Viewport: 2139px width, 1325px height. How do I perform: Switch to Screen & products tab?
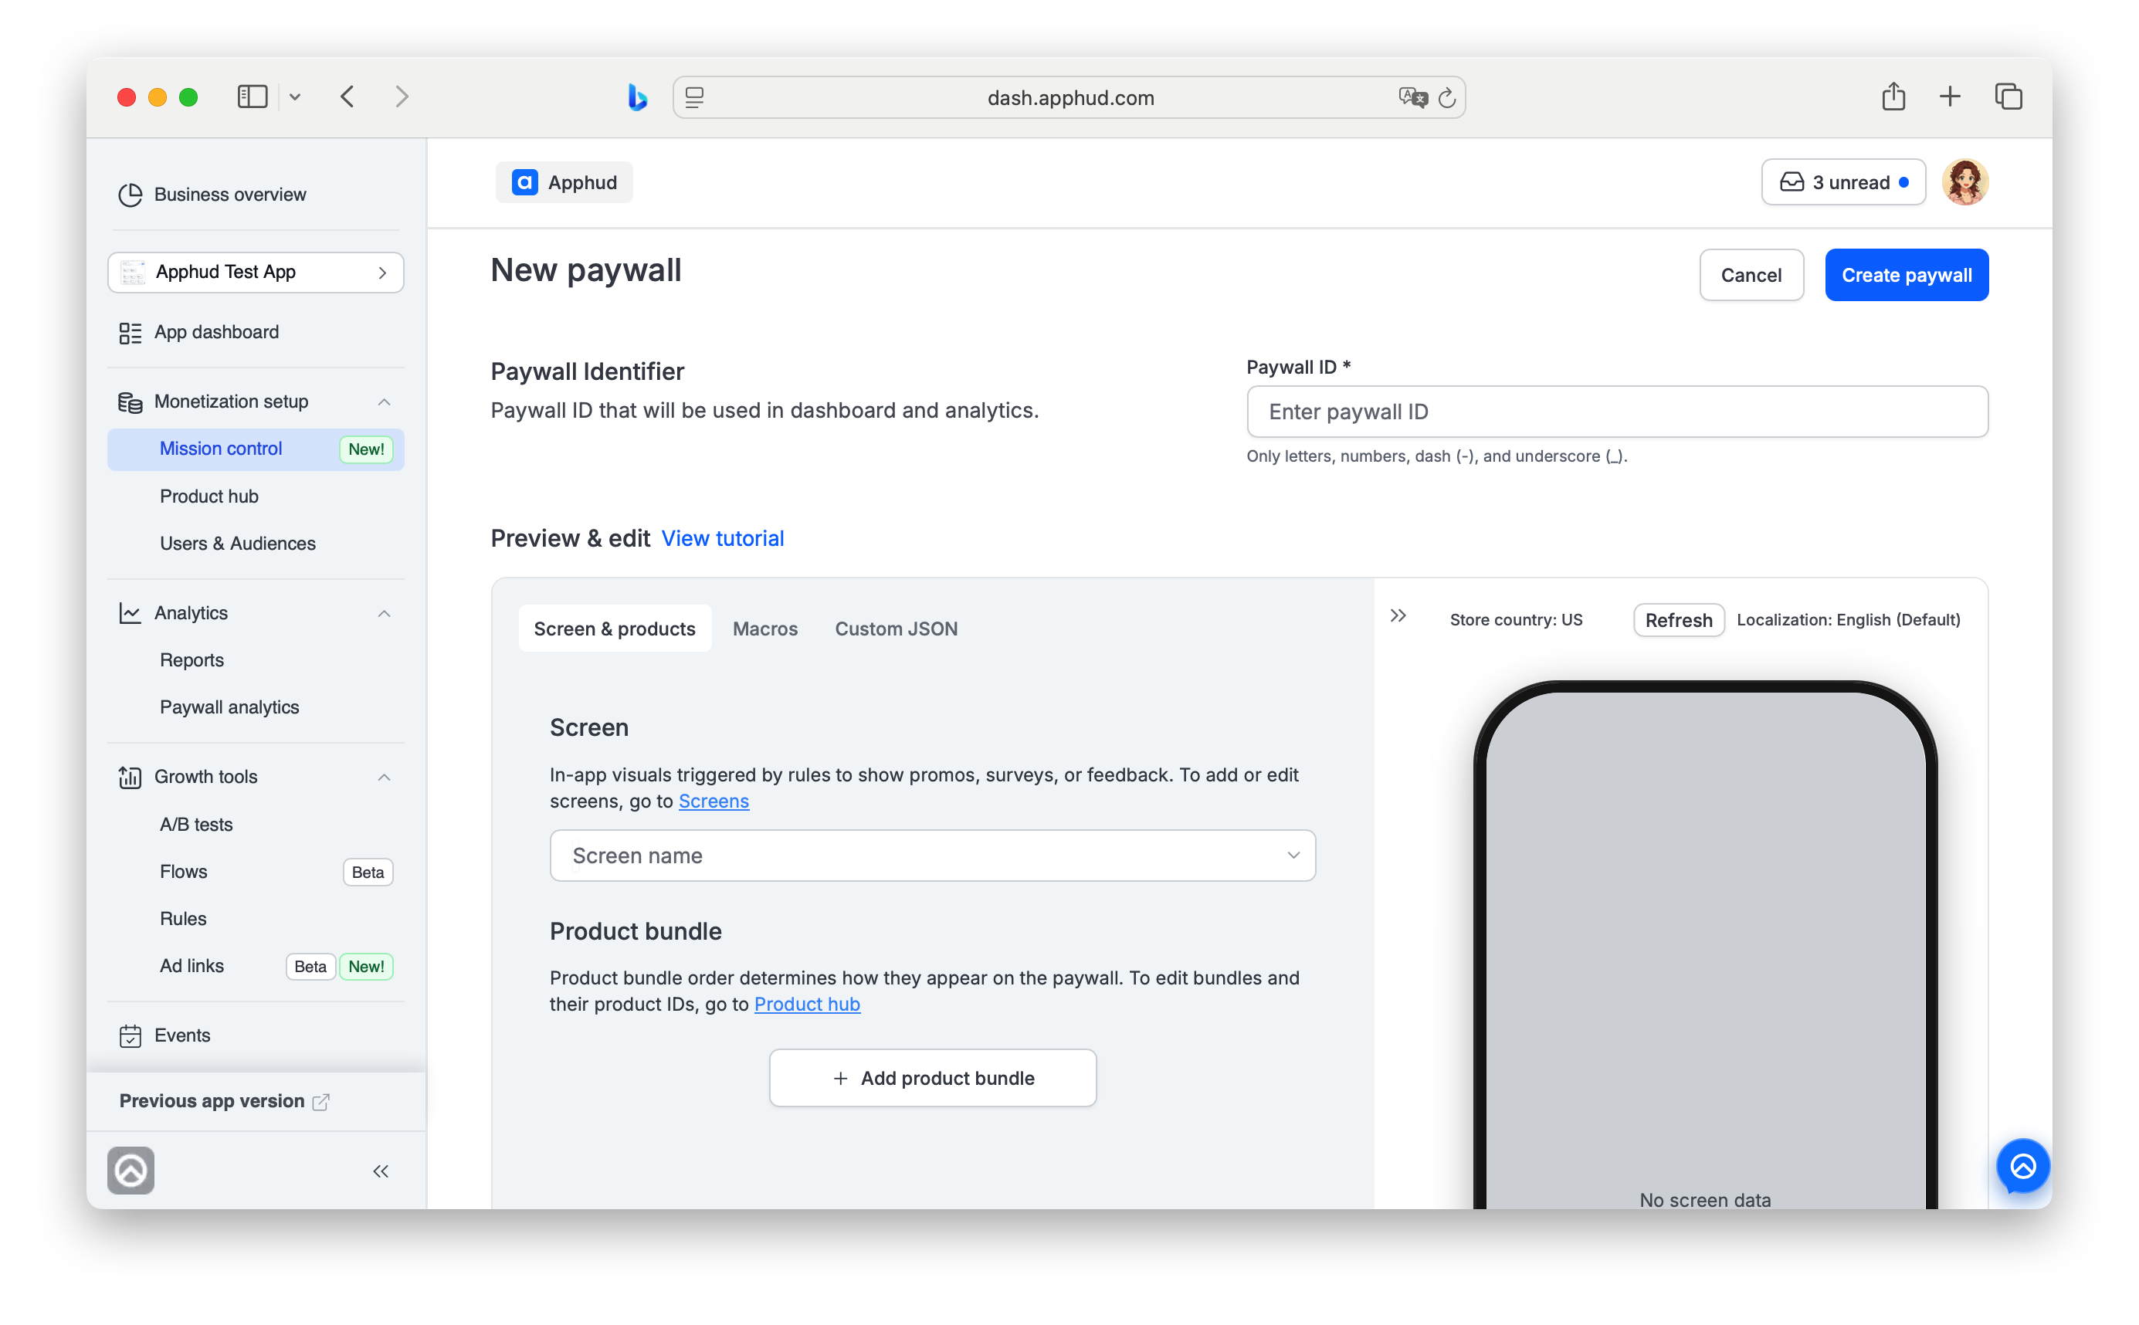coord(614,629)
